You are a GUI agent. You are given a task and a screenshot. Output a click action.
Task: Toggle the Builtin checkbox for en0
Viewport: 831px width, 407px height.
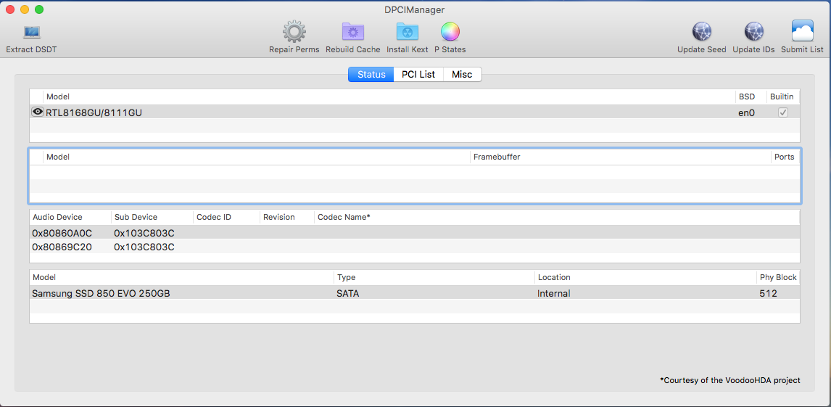782,112
